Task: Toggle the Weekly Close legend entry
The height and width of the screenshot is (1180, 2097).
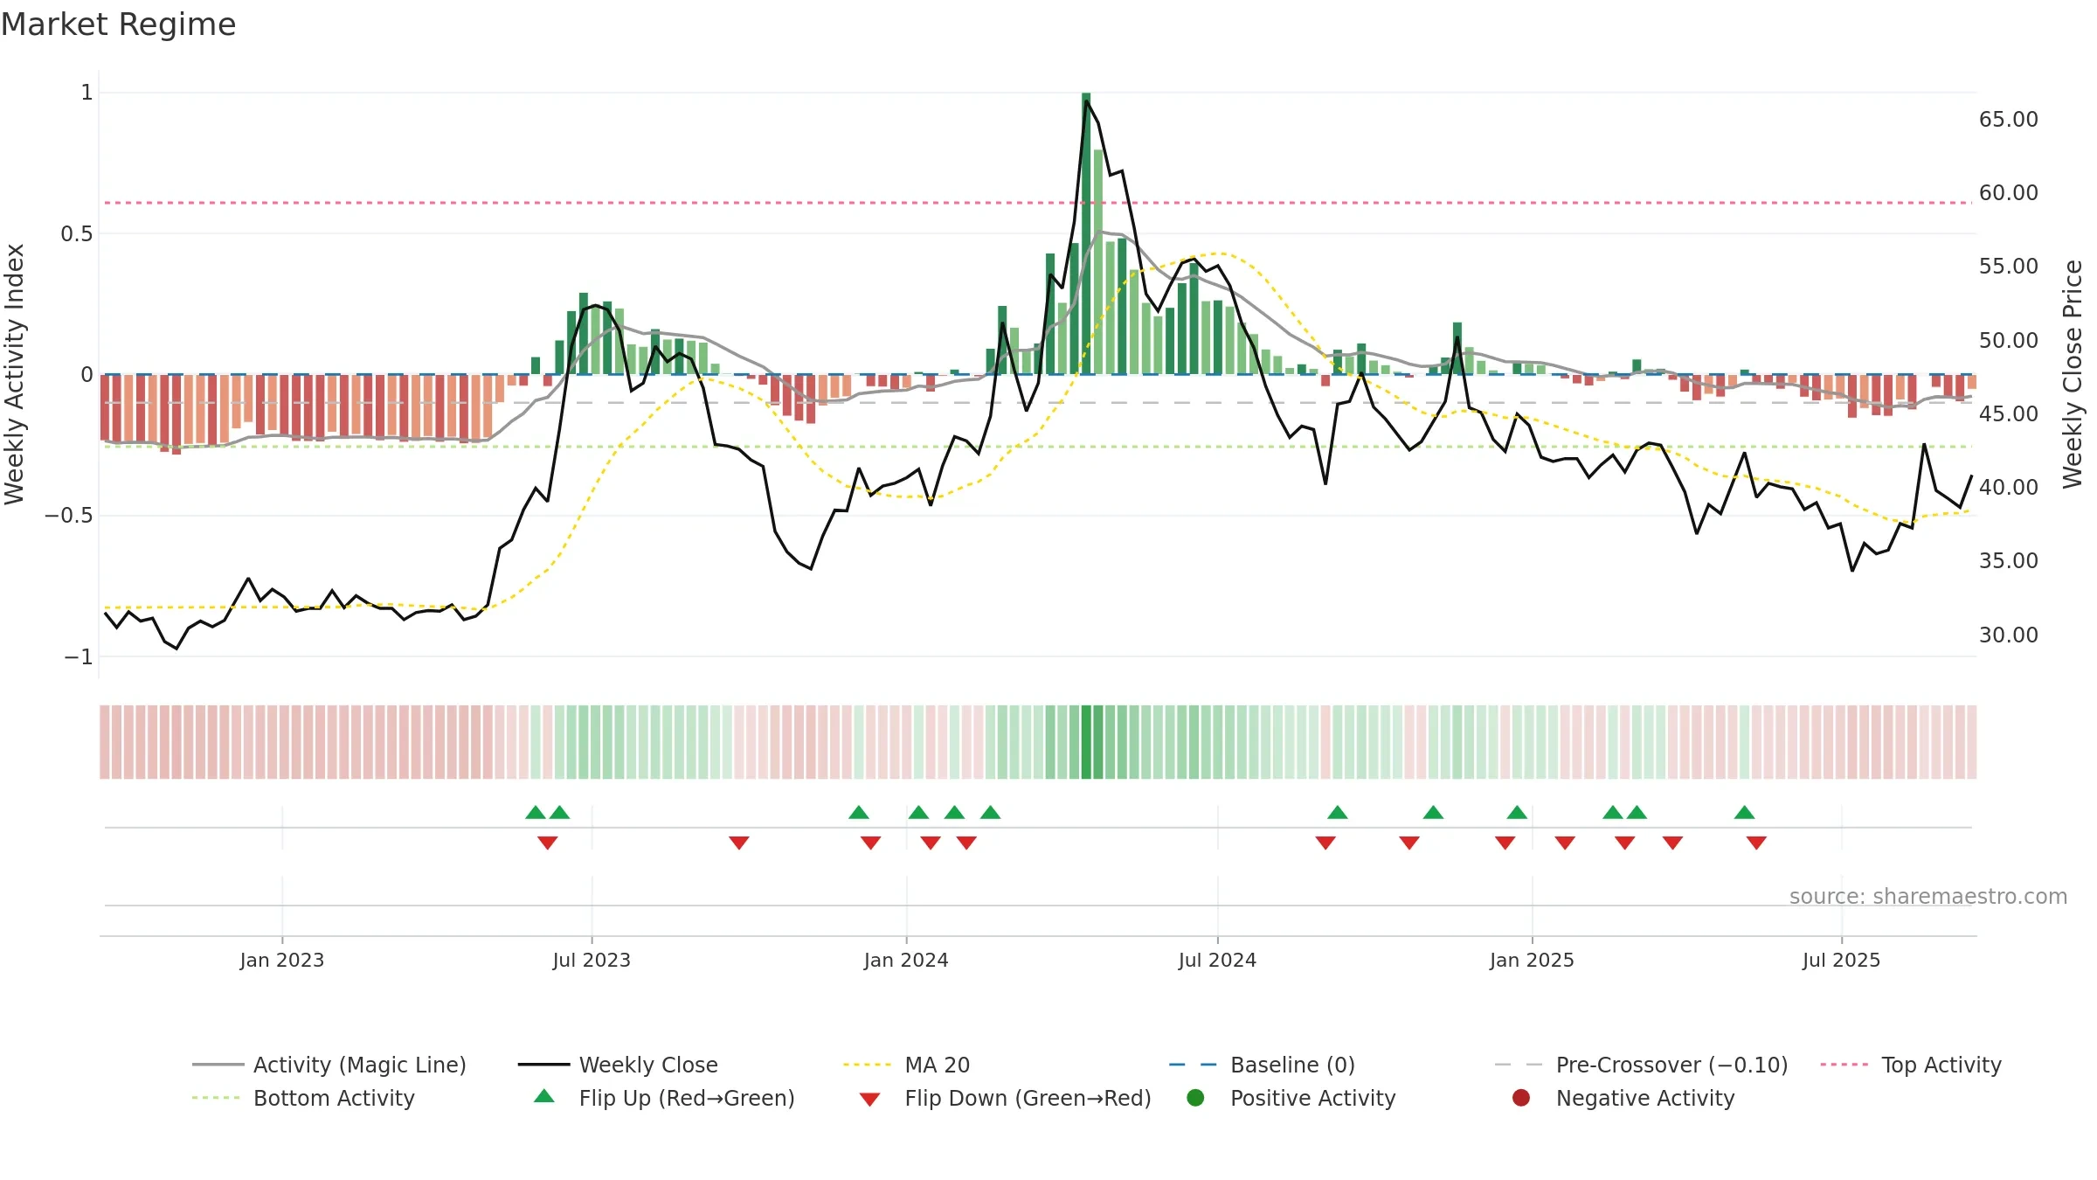Action: (x=619, y=1065)
